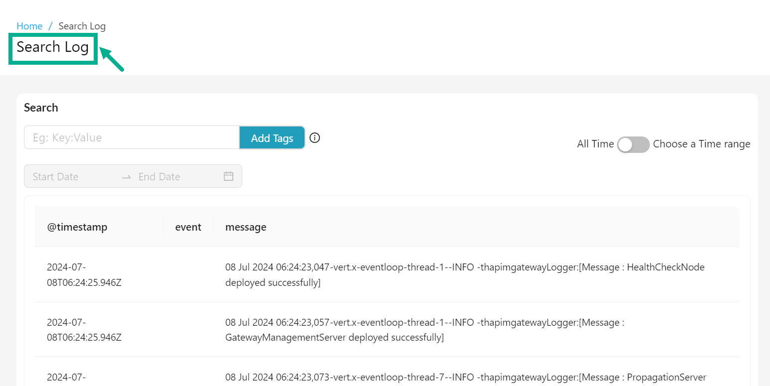Click the highlighted Search Log page title
Screen dimensions: 770x386
(x=52, y=47)
